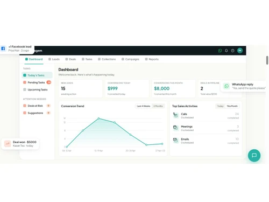The image size is (269, 202).
Task: Open the notifications bell
Action: 226,51
